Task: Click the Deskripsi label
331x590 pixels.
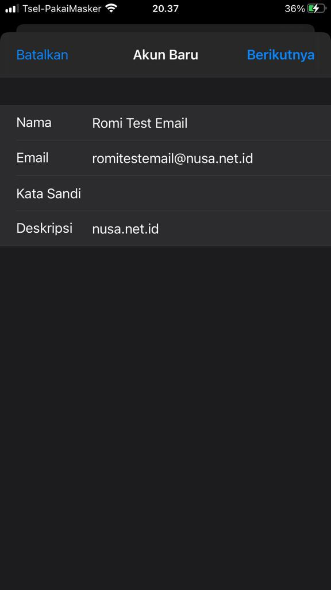Action: click(x=44, y=228)
